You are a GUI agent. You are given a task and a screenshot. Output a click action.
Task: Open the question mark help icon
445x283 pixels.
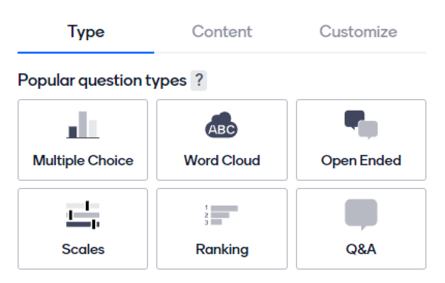(x=199, y=81)
